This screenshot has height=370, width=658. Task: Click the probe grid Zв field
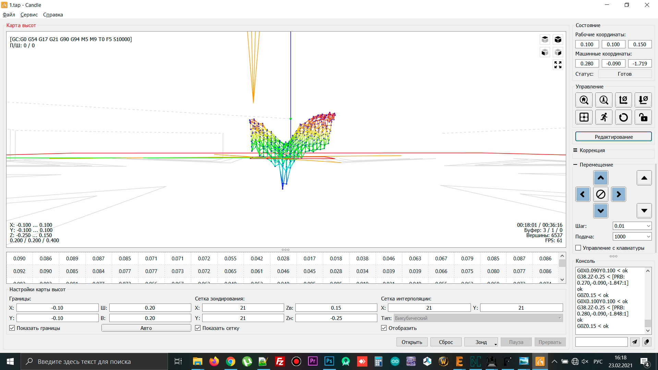[336, 308]
